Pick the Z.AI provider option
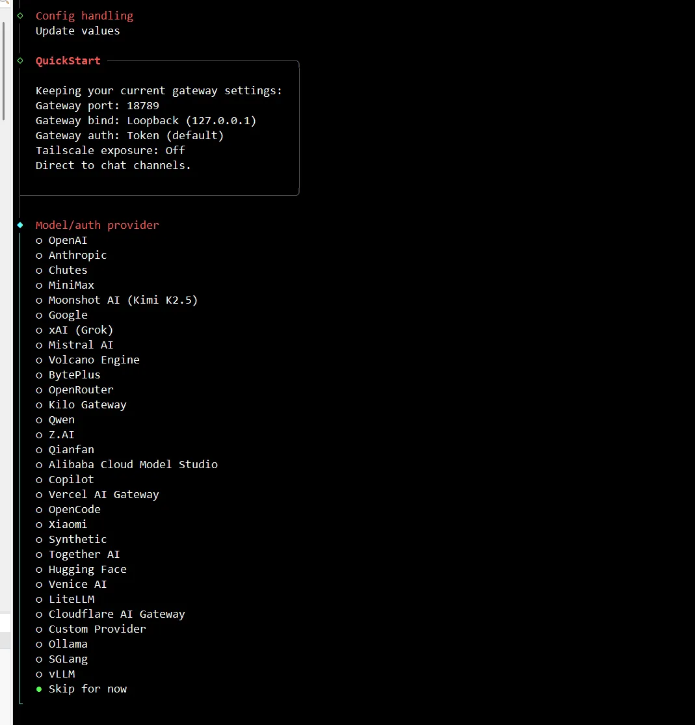 (55, 434)
